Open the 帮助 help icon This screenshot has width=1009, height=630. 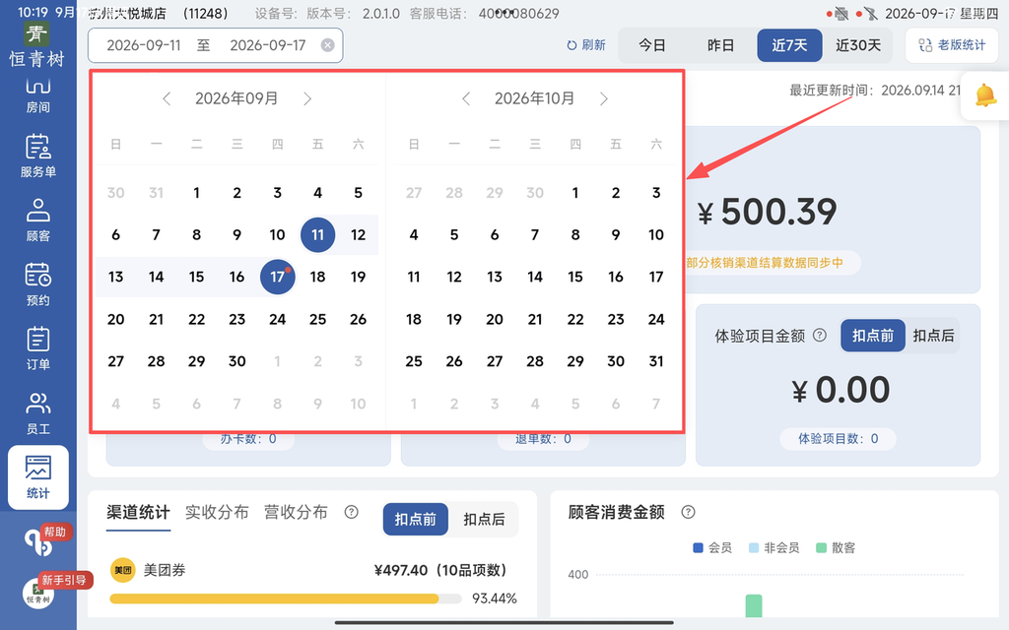pyautogui.click(x=38, y=542)
